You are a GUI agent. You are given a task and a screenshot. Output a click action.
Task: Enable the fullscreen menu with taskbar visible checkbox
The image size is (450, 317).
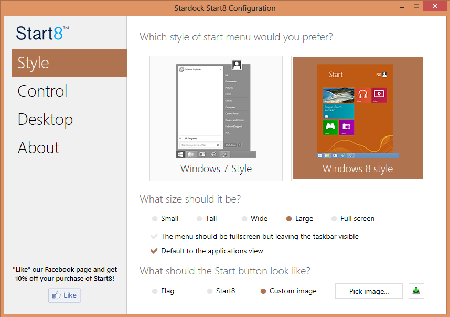(x=155, y=236)
